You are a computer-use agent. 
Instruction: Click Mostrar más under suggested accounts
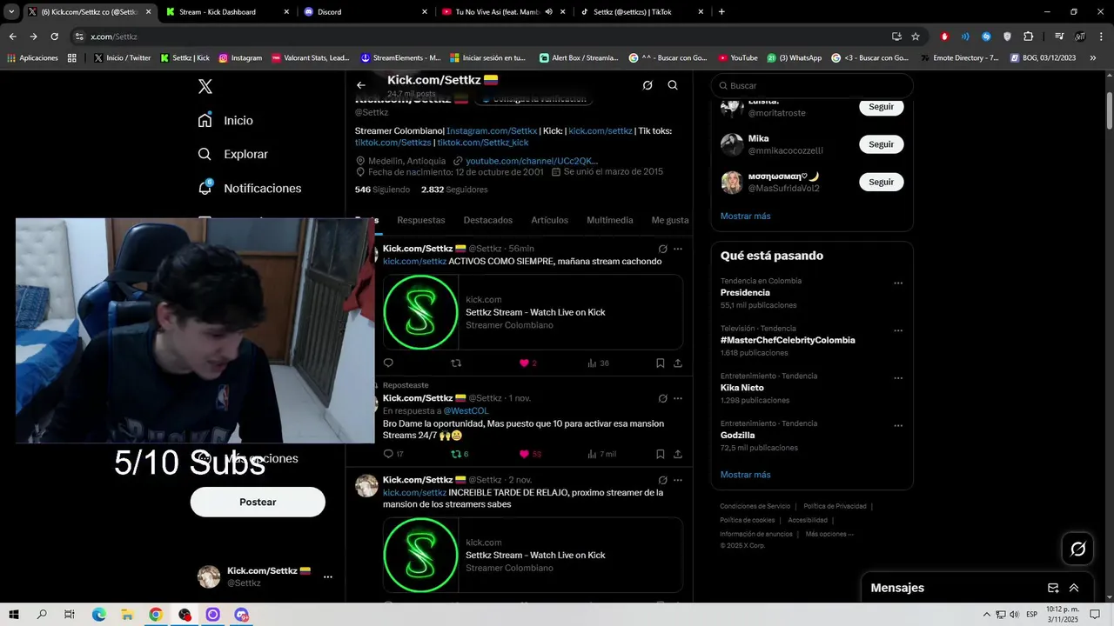point(745,216)
